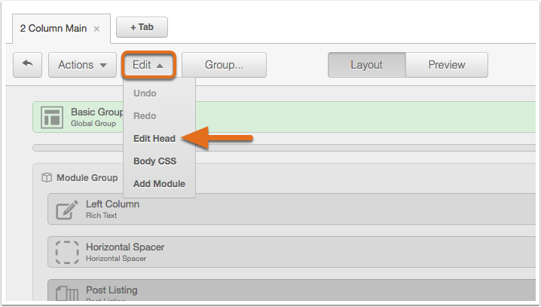Add a new tab with + Tab
541x307 pixels.
[142, 27]
